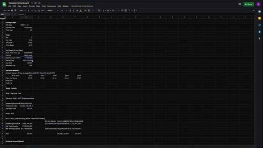This screenshot has height=148, width=263.
Task: Open the fill color picker
Action: [x=85, y=11]
